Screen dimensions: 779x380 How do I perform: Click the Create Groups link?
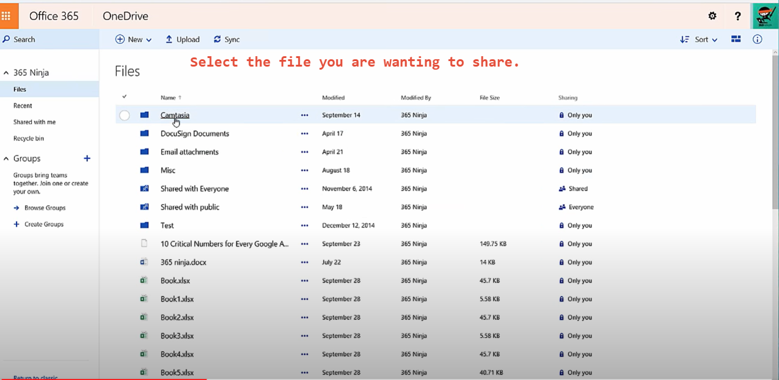[38, 224]
